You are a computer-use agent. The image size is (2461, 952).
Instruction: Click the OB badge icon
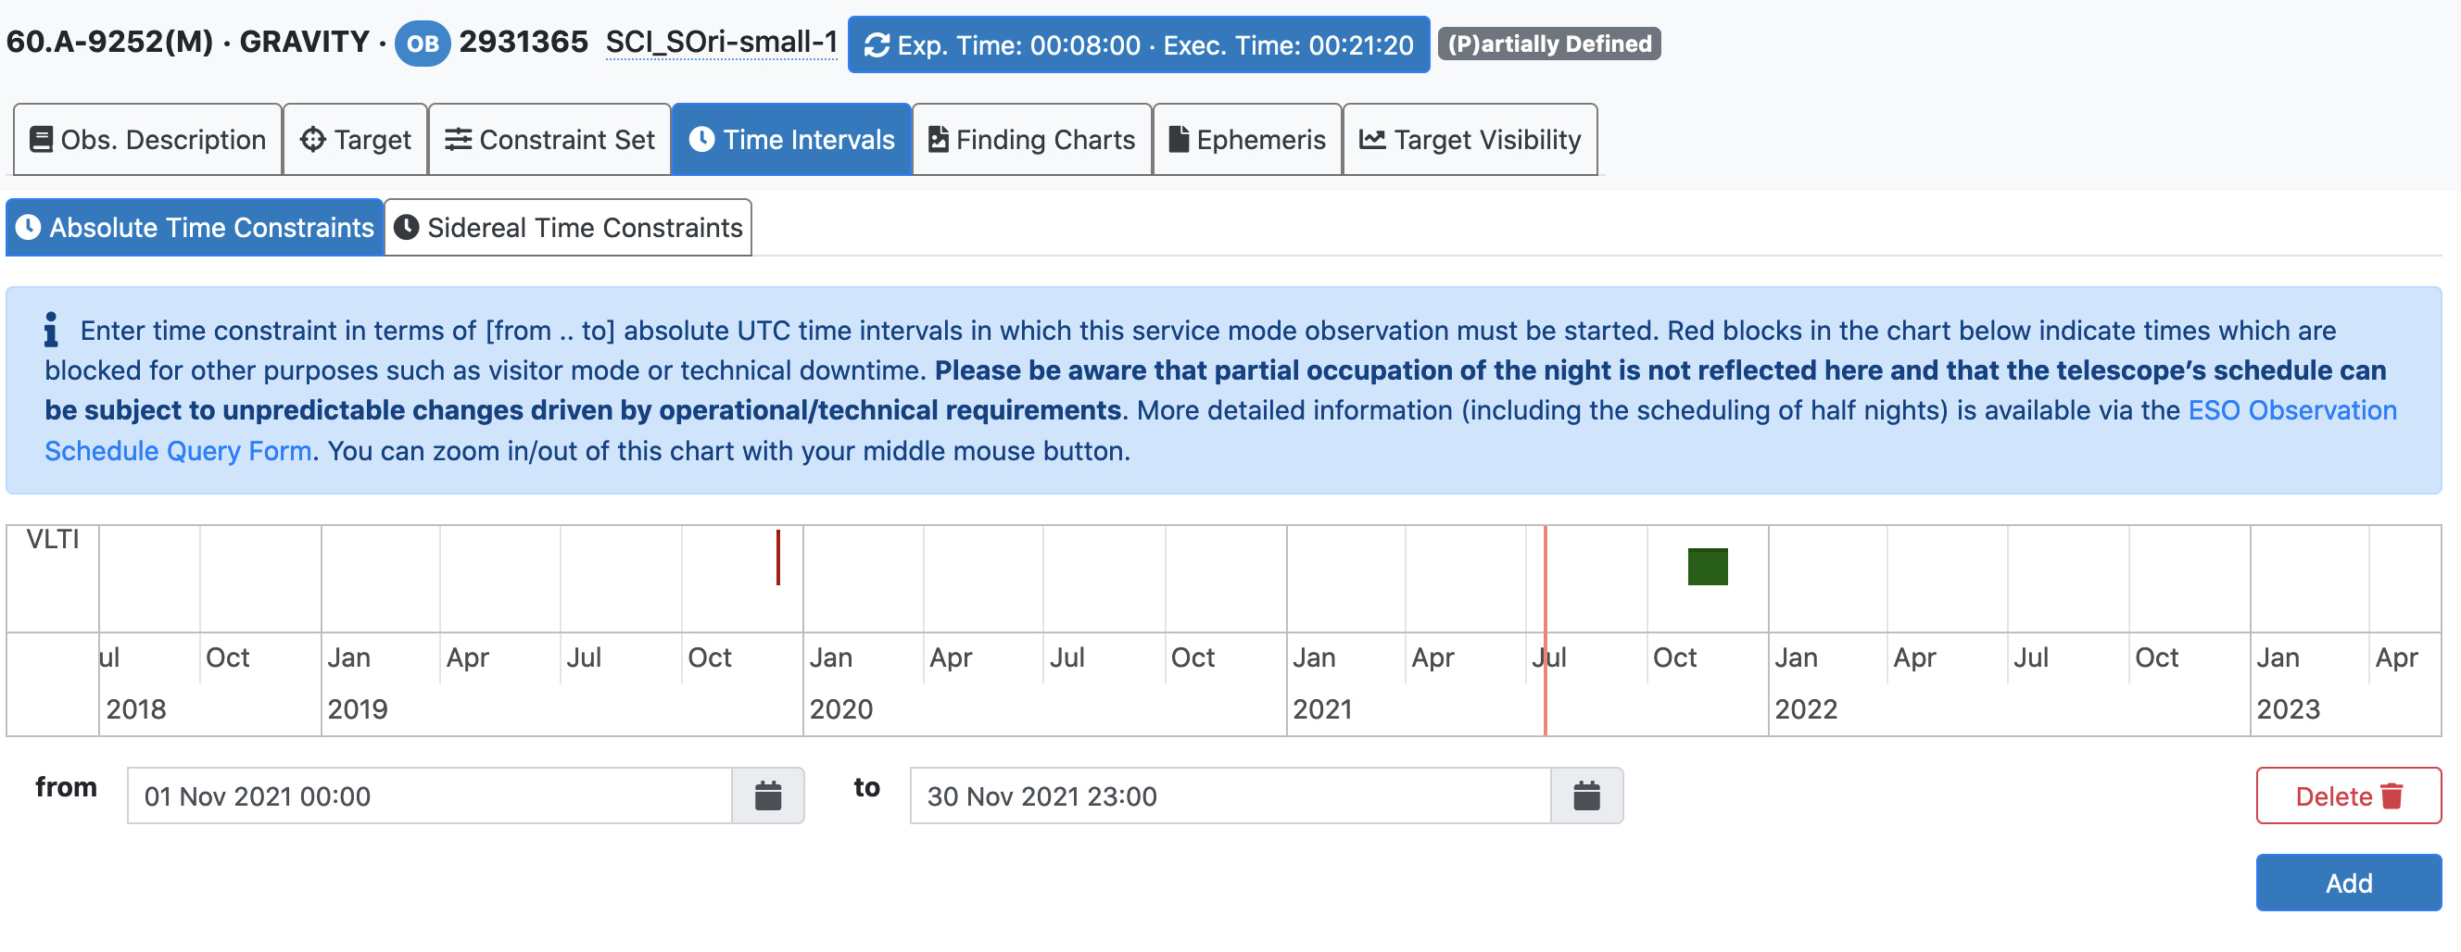click(x=423, y=44)
